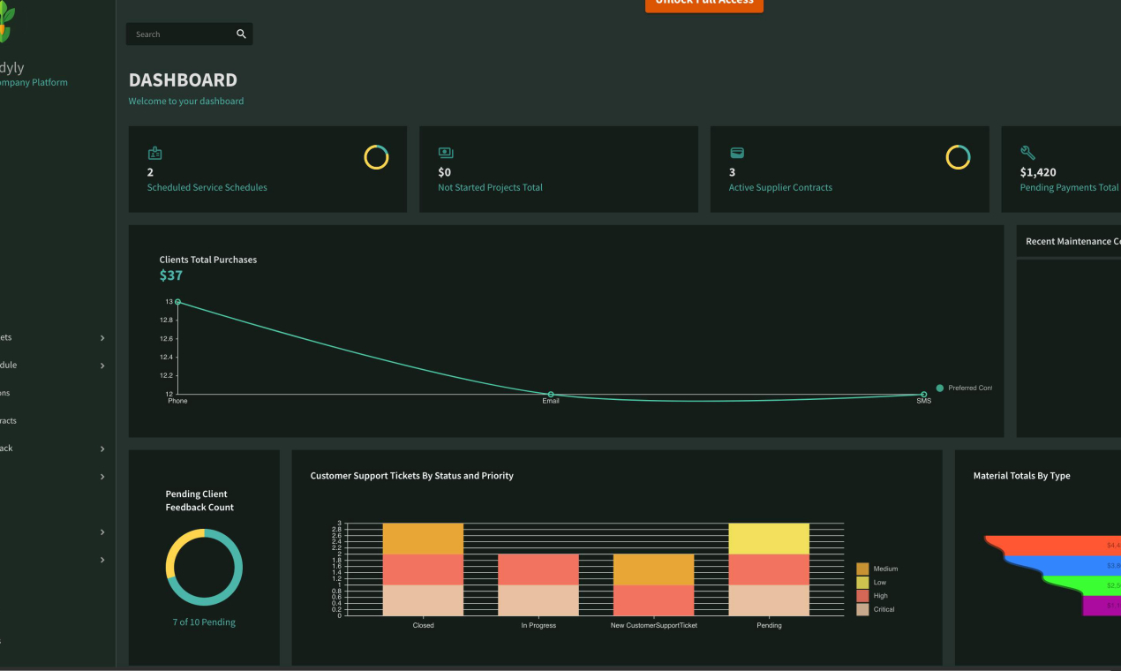1121x671 pixels.
Task: Click into the Search input field
Action: 181,34
